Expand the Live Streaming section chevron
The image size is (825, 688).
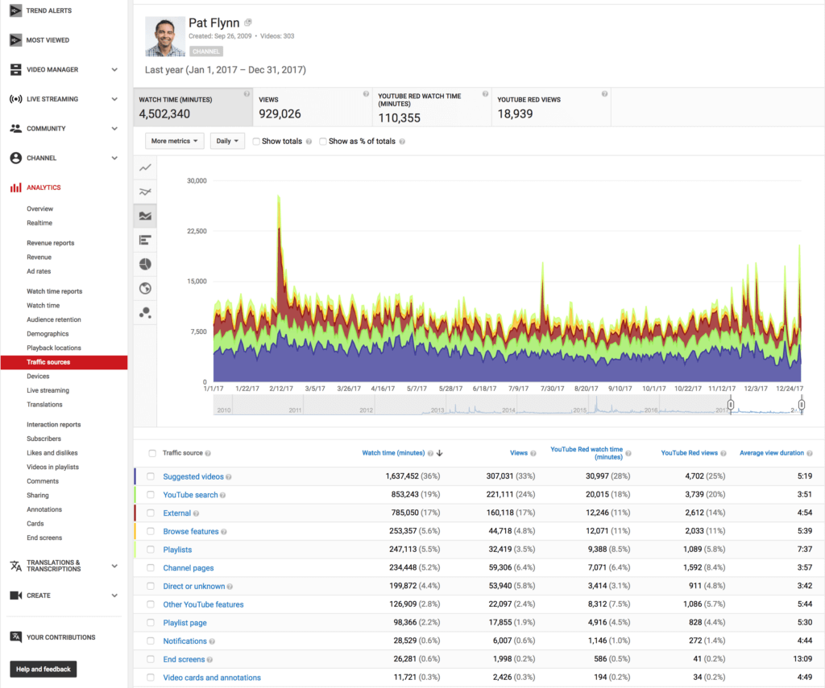point(114,99)
